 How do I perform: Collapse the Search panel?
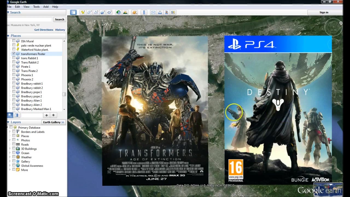8,12
